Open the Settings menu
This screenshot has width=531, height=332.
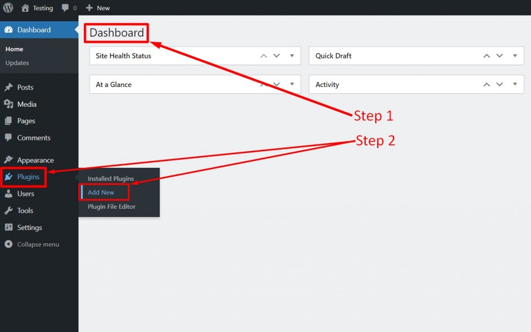click(x=30, y=227)
